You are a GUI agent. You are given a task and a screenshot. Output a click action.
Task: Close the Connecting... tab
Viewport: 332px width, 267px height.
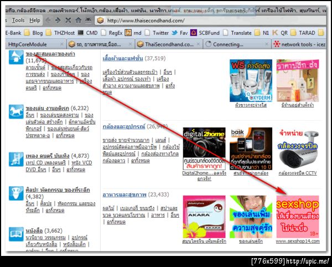pyautogui.click(x=267, y=44)
